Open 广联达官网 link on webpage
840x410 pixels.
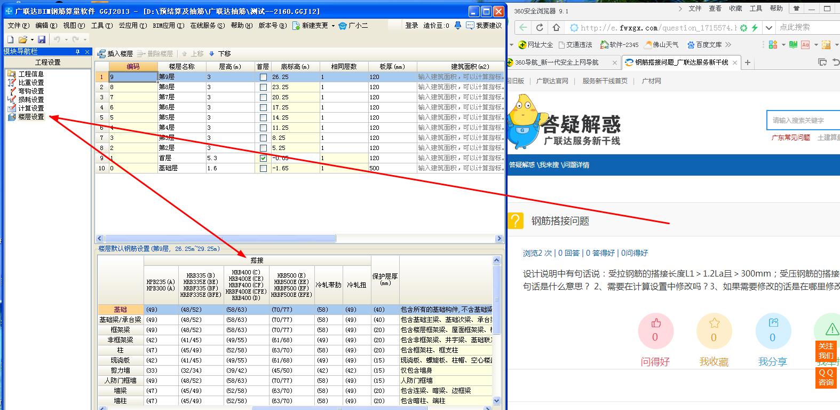tap(552, 81)
